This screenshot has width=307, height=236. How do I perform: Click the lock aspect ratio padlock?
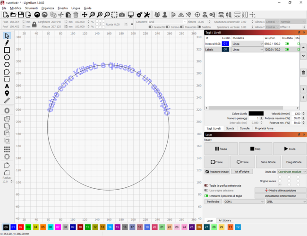(34, 24)
